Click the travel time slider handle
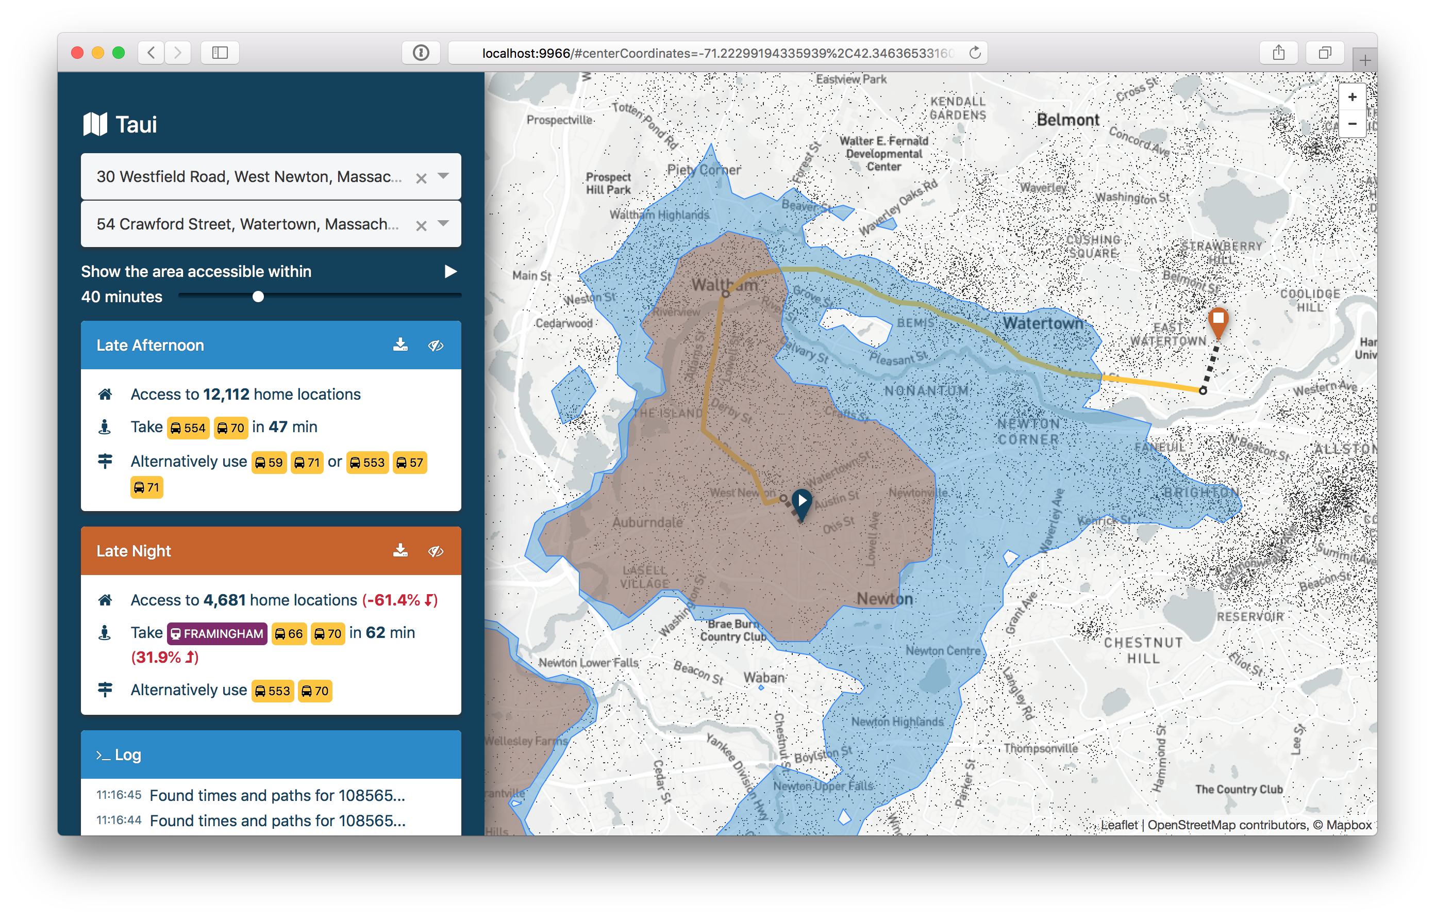 (x=258, y=297)
